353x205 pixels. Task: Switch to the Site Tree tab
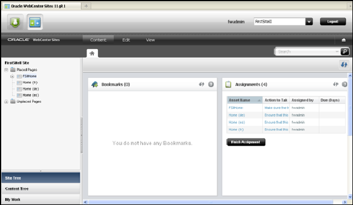(41, 178)
